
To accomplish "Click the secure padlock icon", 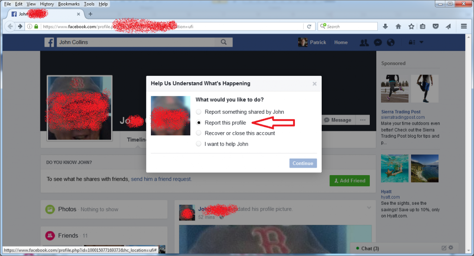I will tap(36, 26).
